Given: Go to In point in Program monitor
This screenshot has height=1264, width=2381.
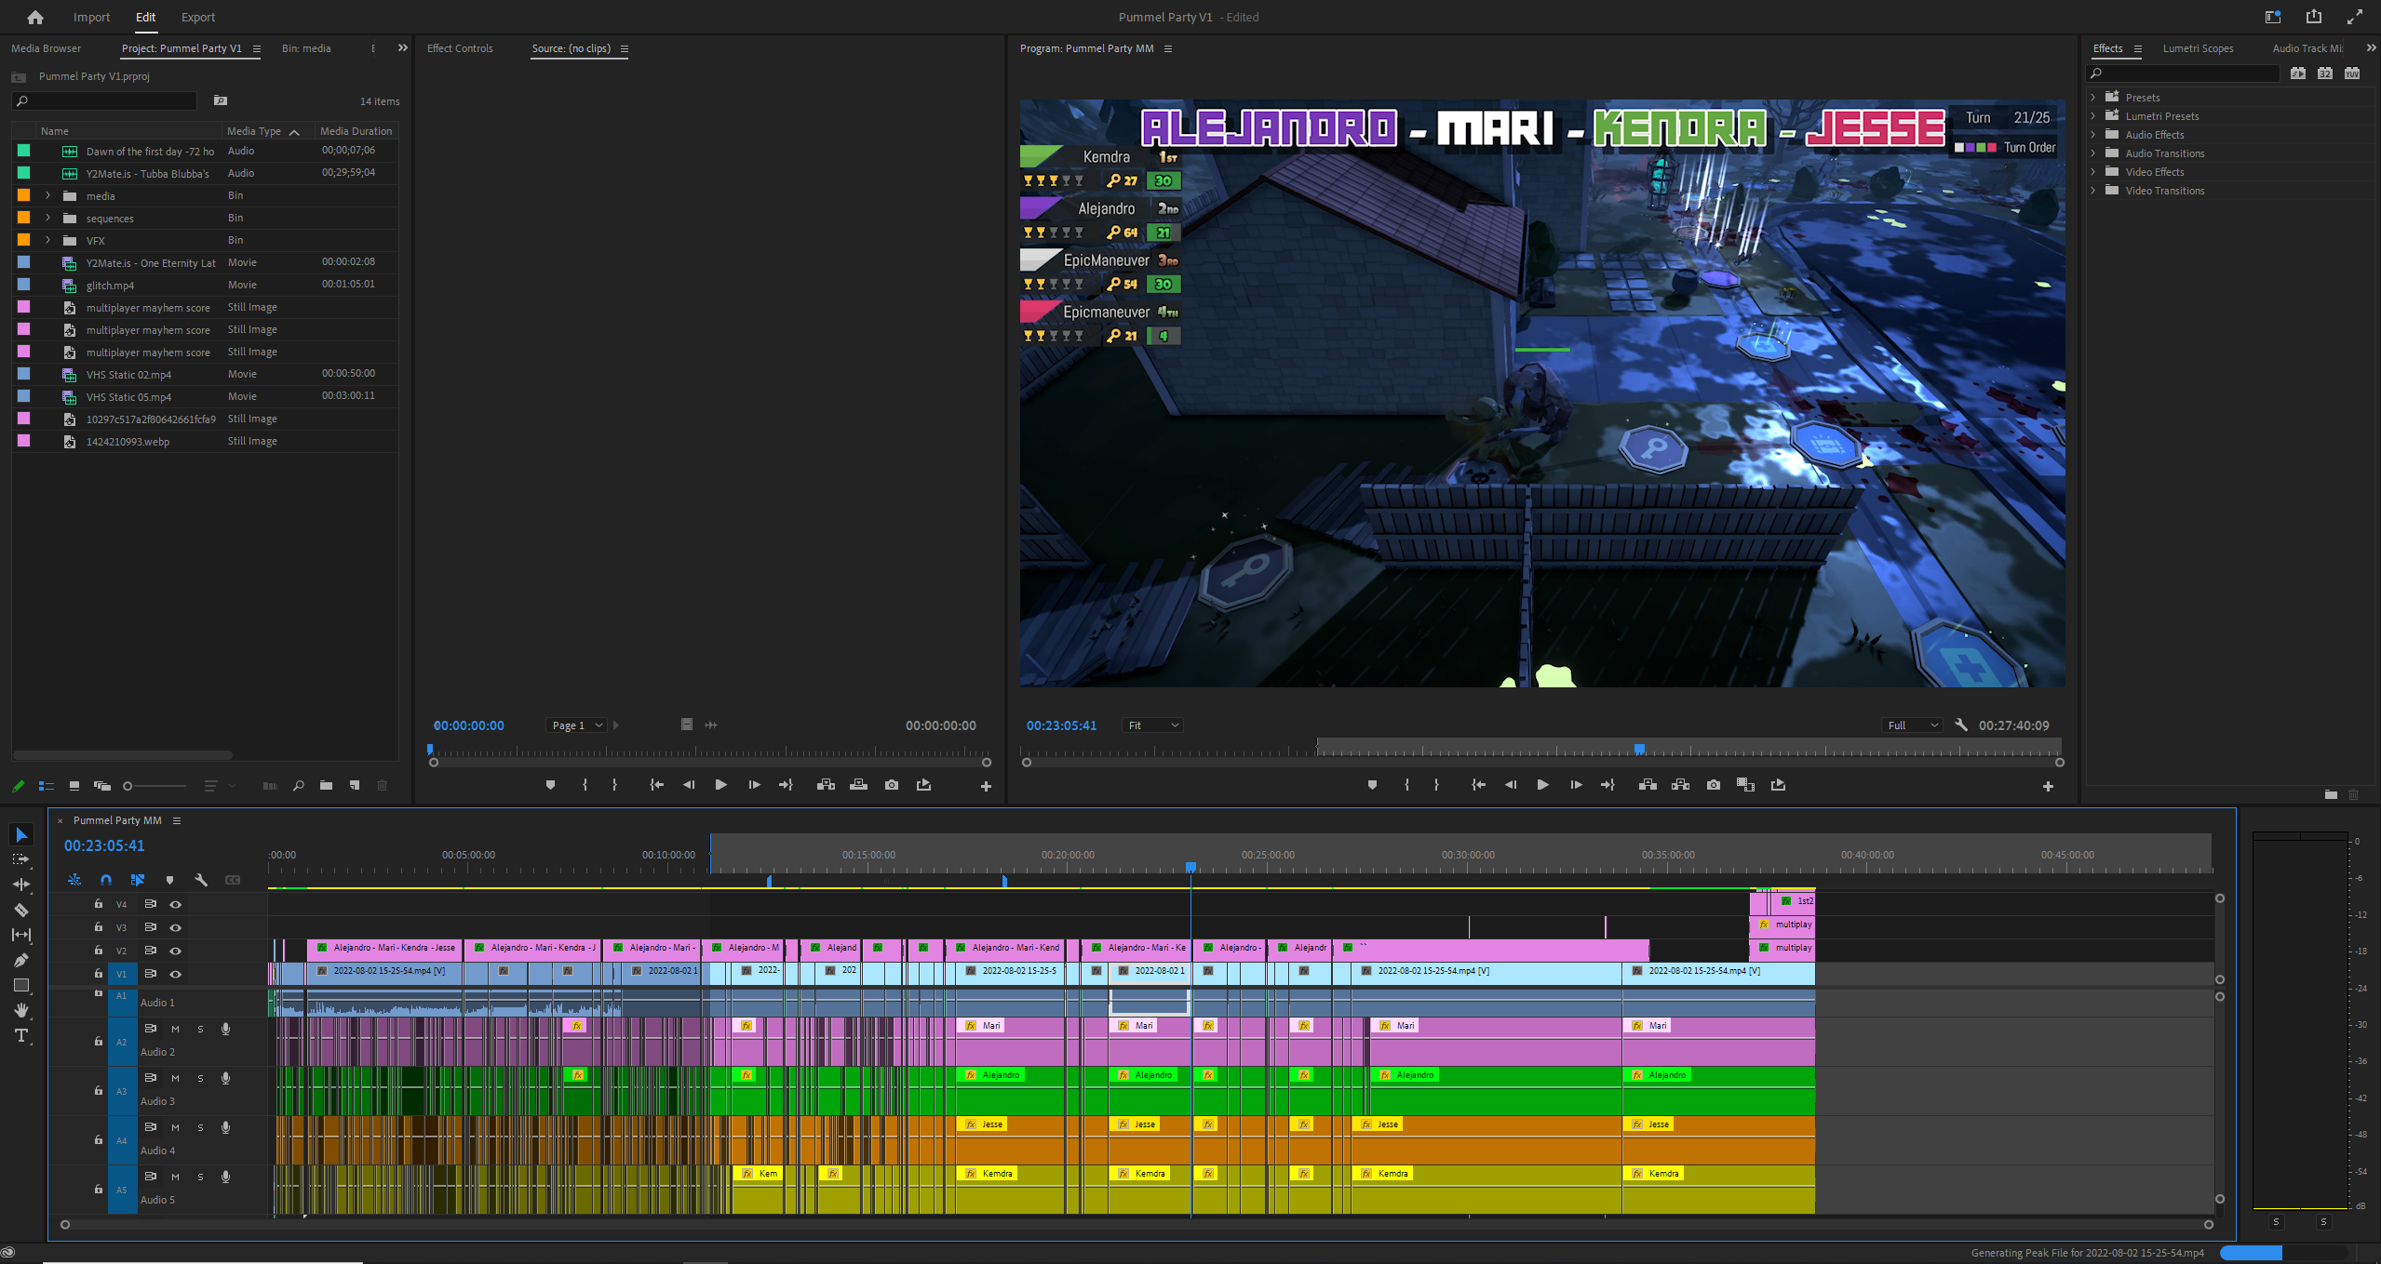Looking at the screenshot, I should pos(1478,785).
